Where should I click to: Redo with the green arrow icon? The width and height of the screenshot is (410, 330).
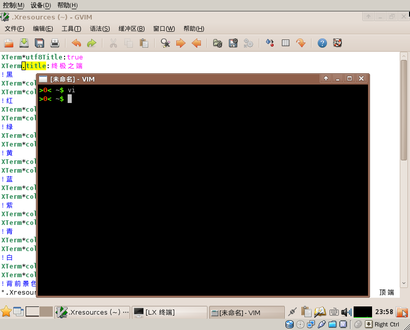pyautogui.click(x=92, y=43)
